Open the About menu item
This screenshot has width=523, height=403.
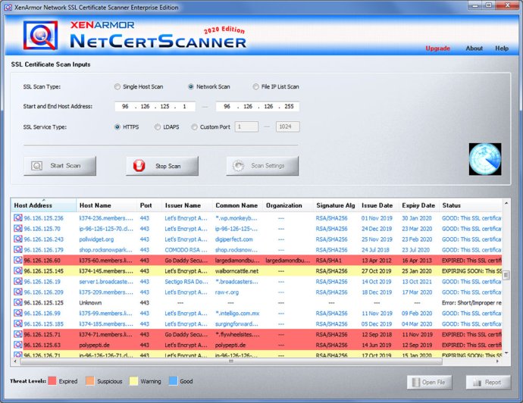pos(474,48)
